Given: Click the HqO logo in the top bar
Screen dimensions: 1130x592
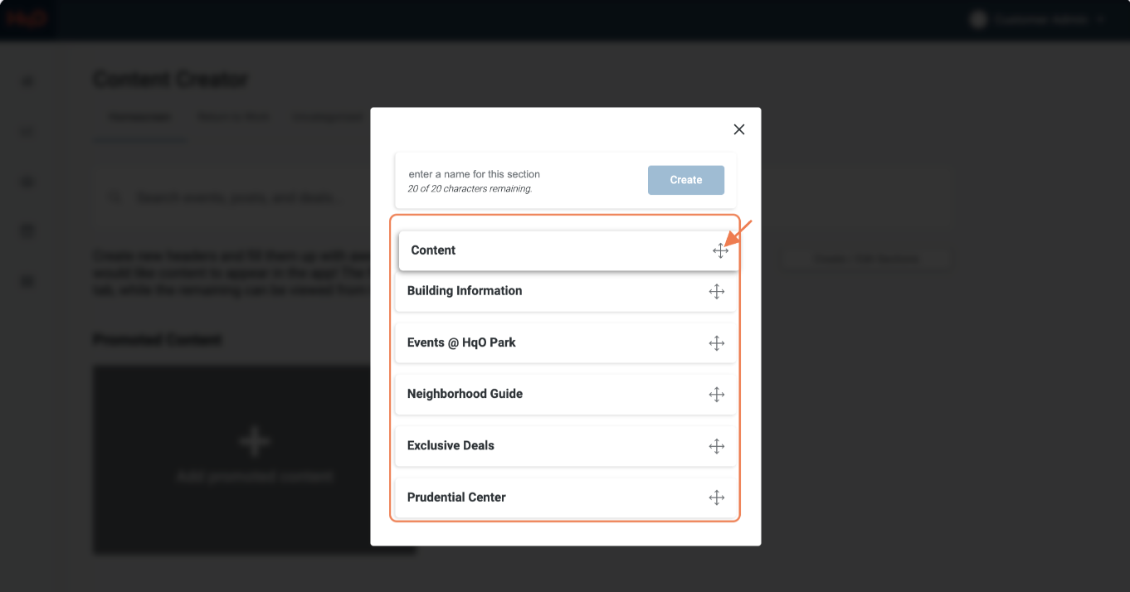Looking at the screenshot, I should tap(27, 19).
